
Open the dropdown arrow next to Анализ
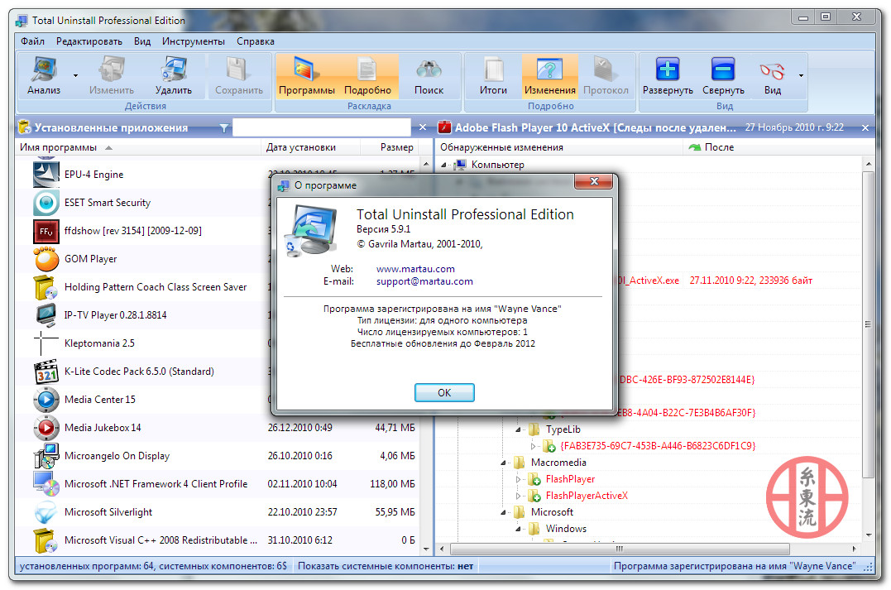pos(75,75)
